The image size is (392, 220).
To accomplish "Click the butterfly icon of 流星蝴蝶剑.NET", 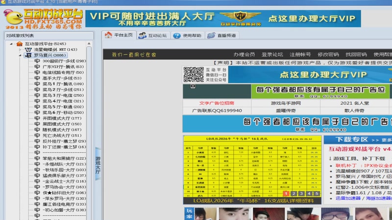I will (28, 50).
